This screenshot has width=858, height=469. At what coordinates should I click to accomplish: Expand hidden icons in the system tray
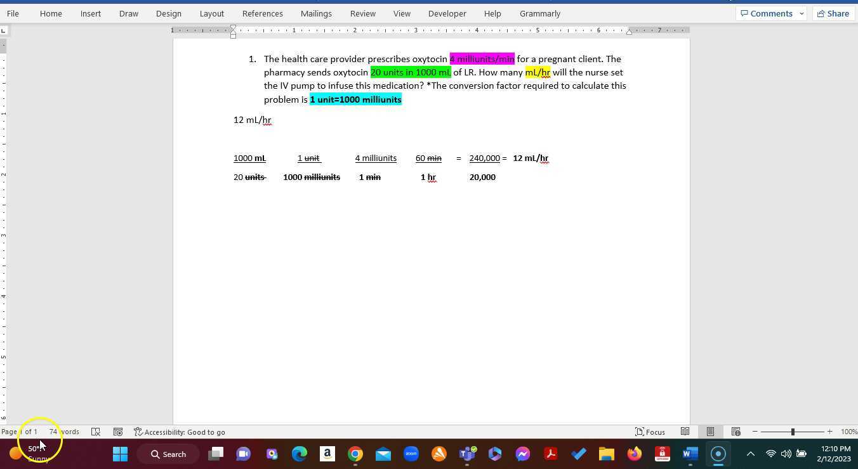click(x=750, y=454)
